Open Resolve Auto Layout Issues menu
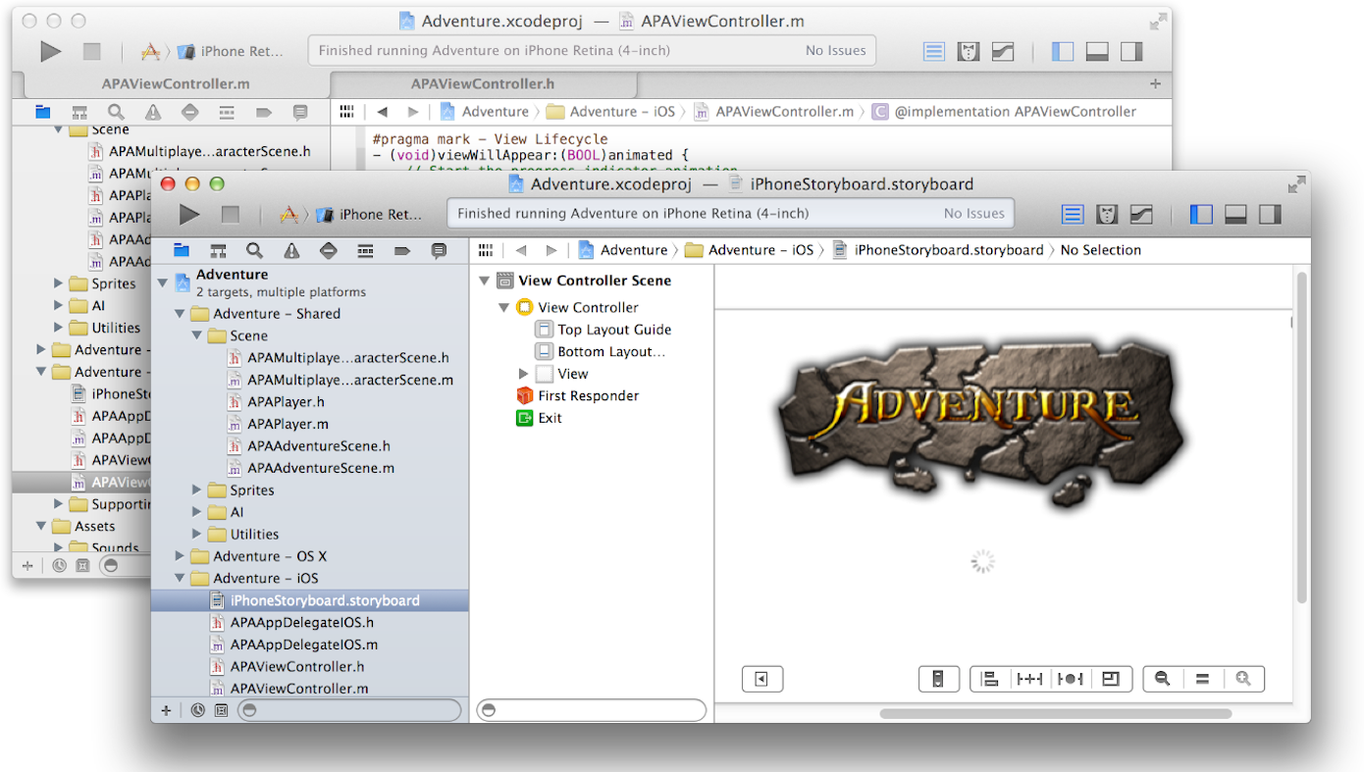This screenshot has height=772, width=1364. (x=1071, y=678)
